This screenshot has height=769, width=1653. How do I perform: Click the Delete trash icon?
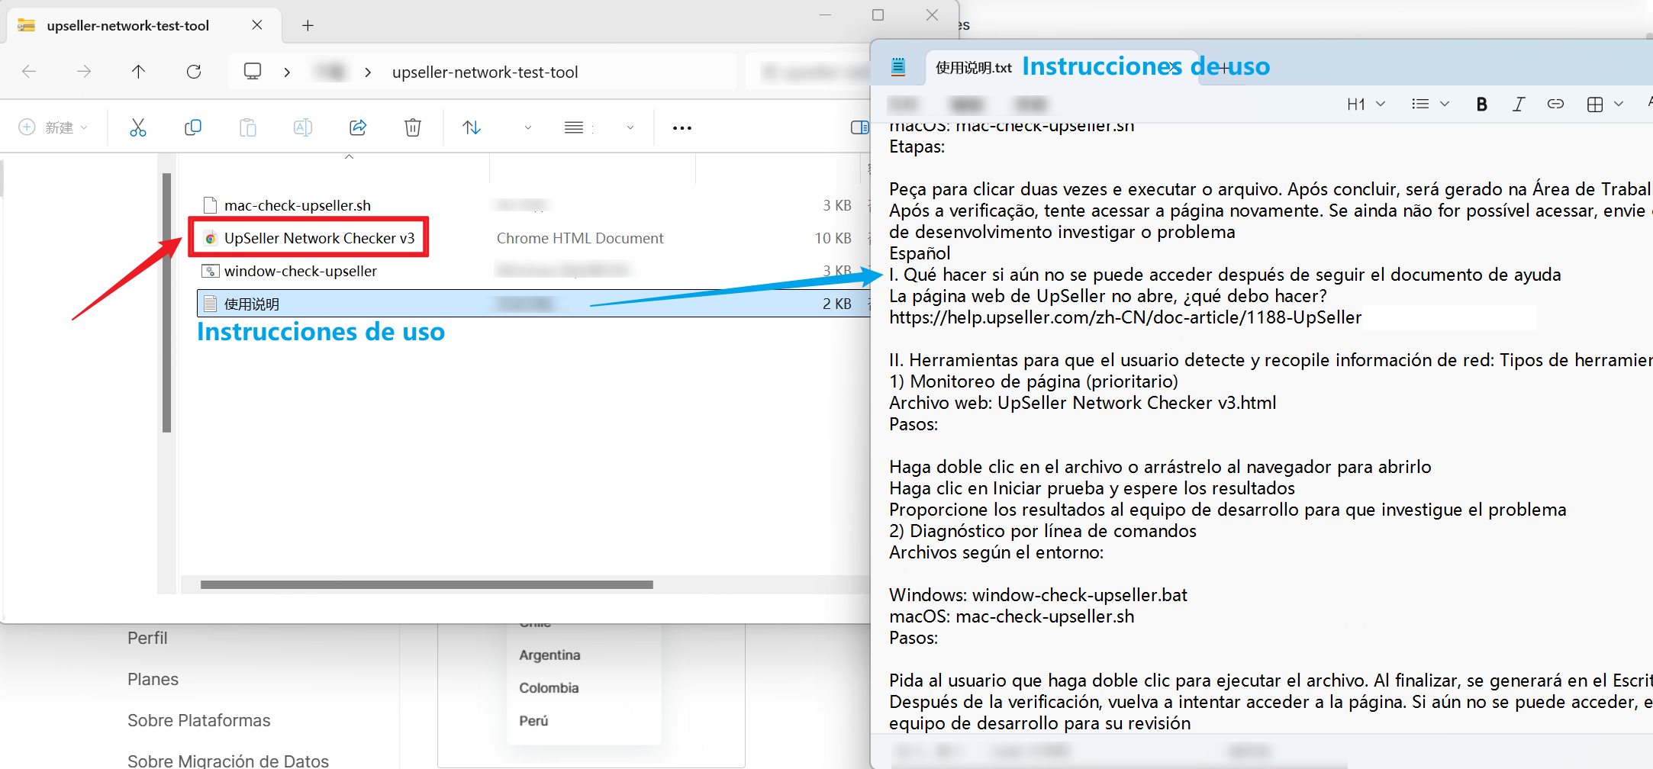coord(413,127)
